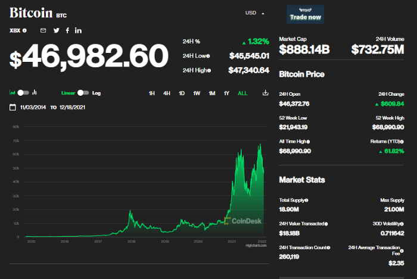Select 1D timeframe
Viewport: 417px width, 279px height.
click(182, 93)
